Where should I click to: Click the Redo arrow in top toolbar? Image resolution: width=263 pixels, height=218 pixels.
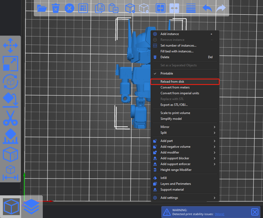tap(221, 8)
